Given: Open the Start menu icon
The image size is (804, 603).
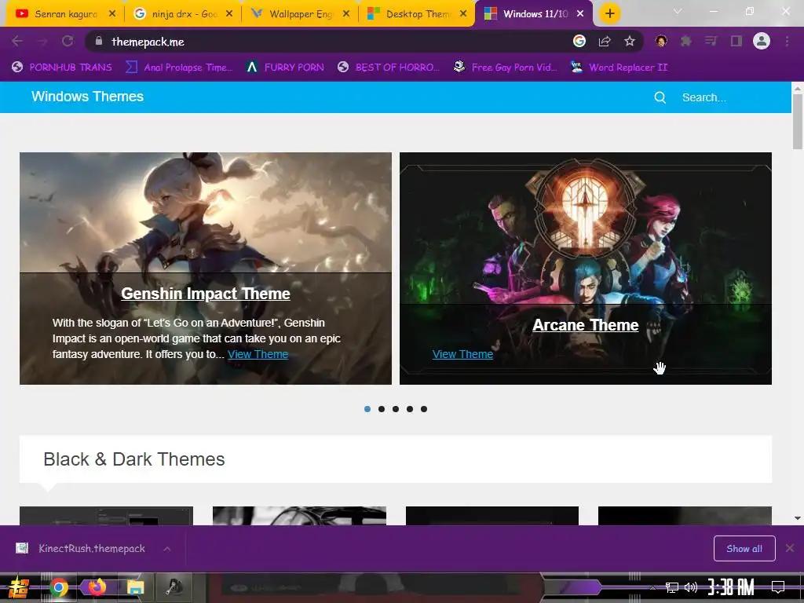Looking at the screenshot, I should pos(20,587).
